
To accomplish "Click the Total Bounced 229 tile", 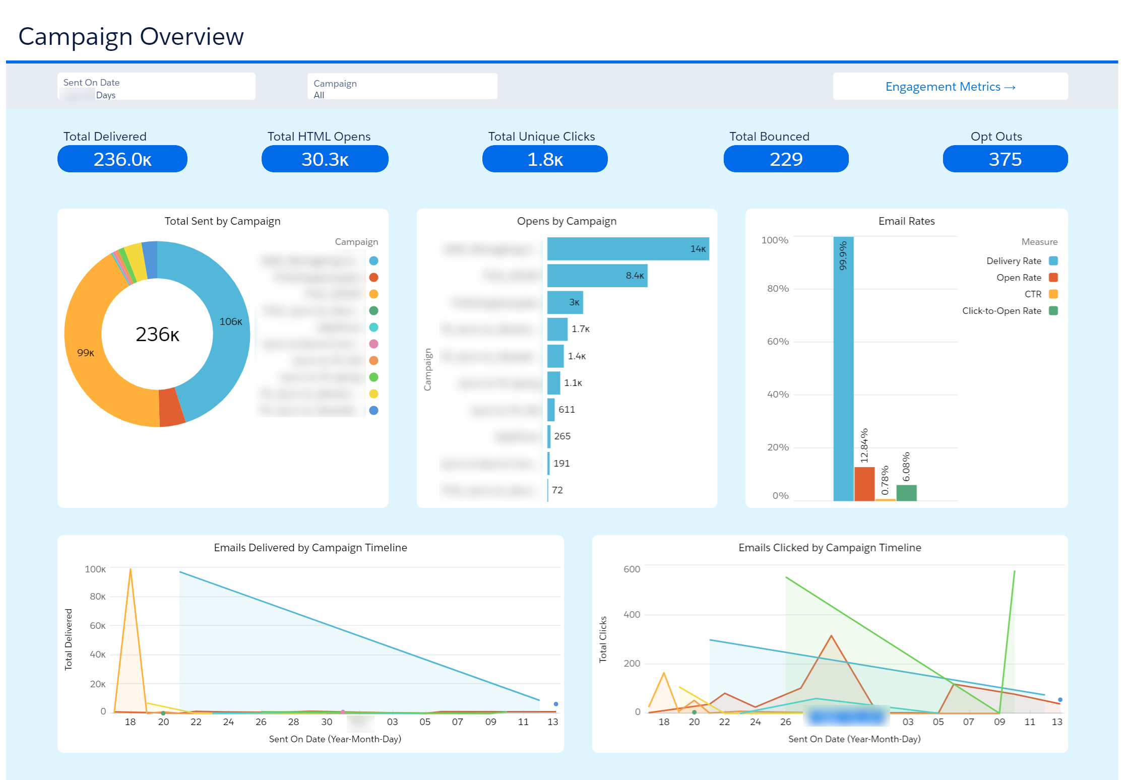I will 785,159.
